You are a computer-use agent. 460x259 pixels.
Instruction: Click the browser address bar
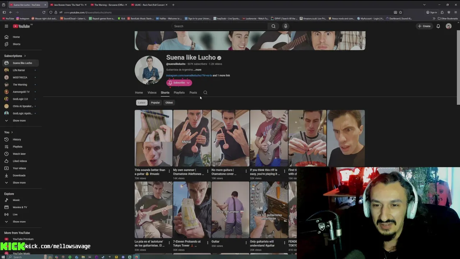226,12
